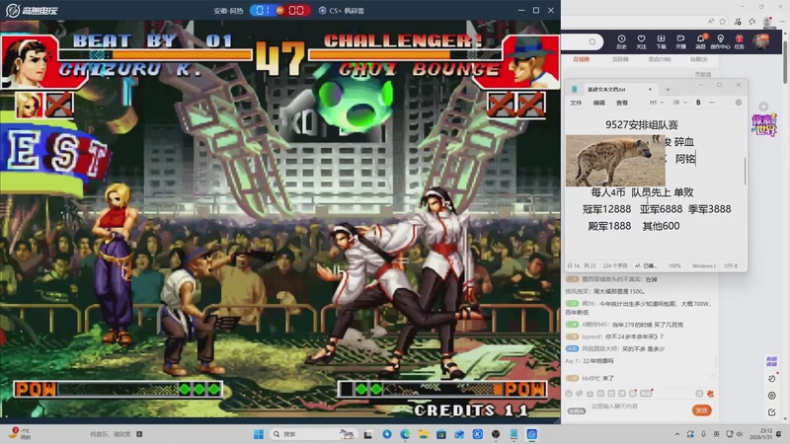Show hidden tray icons chevron
Viewport: 790px width, 444px height.
click(x=677, y=434)
